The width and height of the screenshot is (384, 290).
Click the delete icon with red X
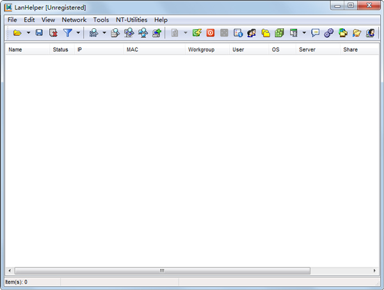pos(53,33)
